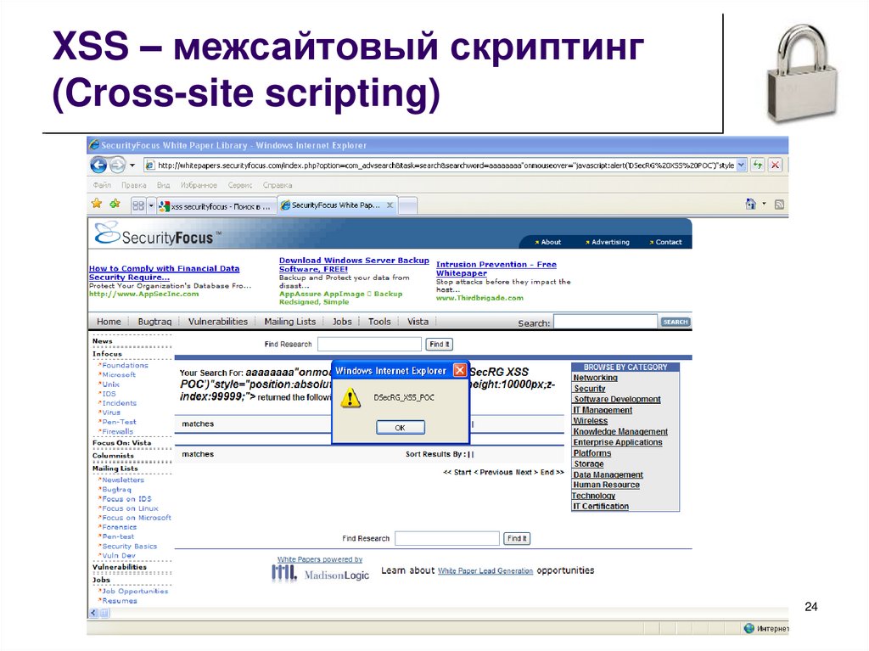Open Download Windows Server Backup Software ad
The height and width of the screenshot is (651, 869).
pyautogui.click(x=354, y=265)
